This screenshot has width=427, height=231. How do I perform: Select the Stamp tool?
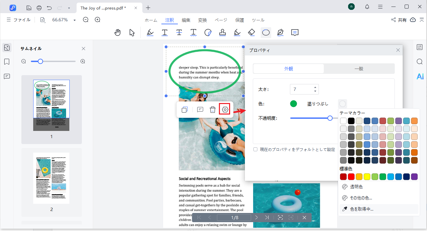[x=223, y=32]
